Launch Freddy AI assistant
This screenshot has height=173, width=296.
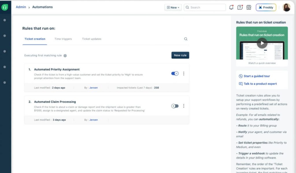point(266,7)
